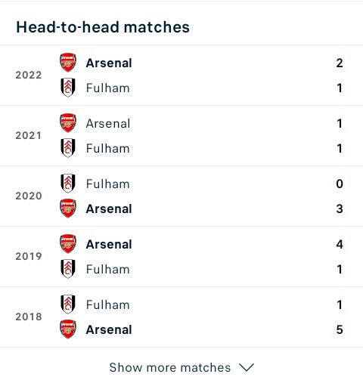The image size is (363, 380).
Task: Click Arsenal crest in 2022 match
Action: [x=68, y=63]
